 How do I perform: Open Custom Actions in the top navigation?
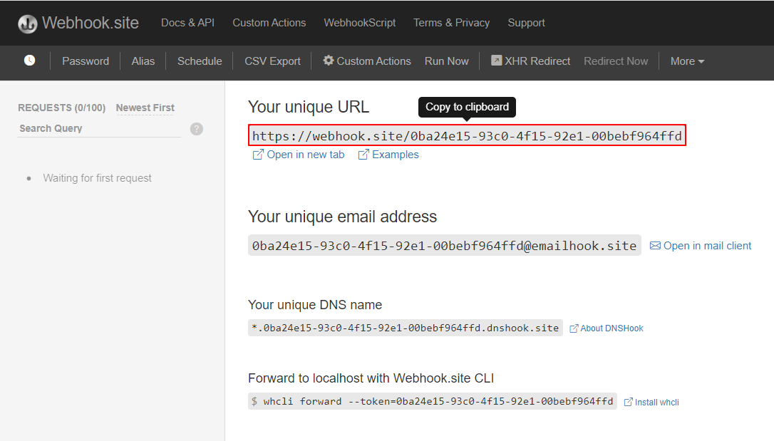(x=269, y=23)
